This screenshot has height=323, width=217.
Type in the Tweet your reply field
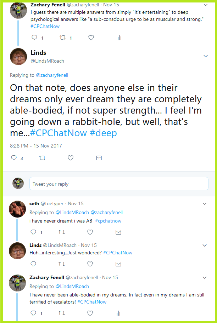[118, 184]
